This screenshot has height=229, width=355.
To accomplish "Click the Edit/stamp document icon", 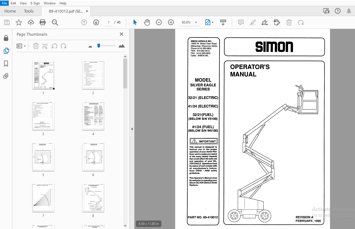I will tap(277, 22).
